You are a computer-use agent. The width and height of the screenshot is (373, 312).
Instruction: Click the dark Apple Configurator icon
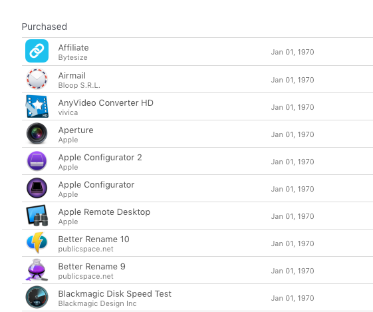pyautogui.click(x=37, y=188)
